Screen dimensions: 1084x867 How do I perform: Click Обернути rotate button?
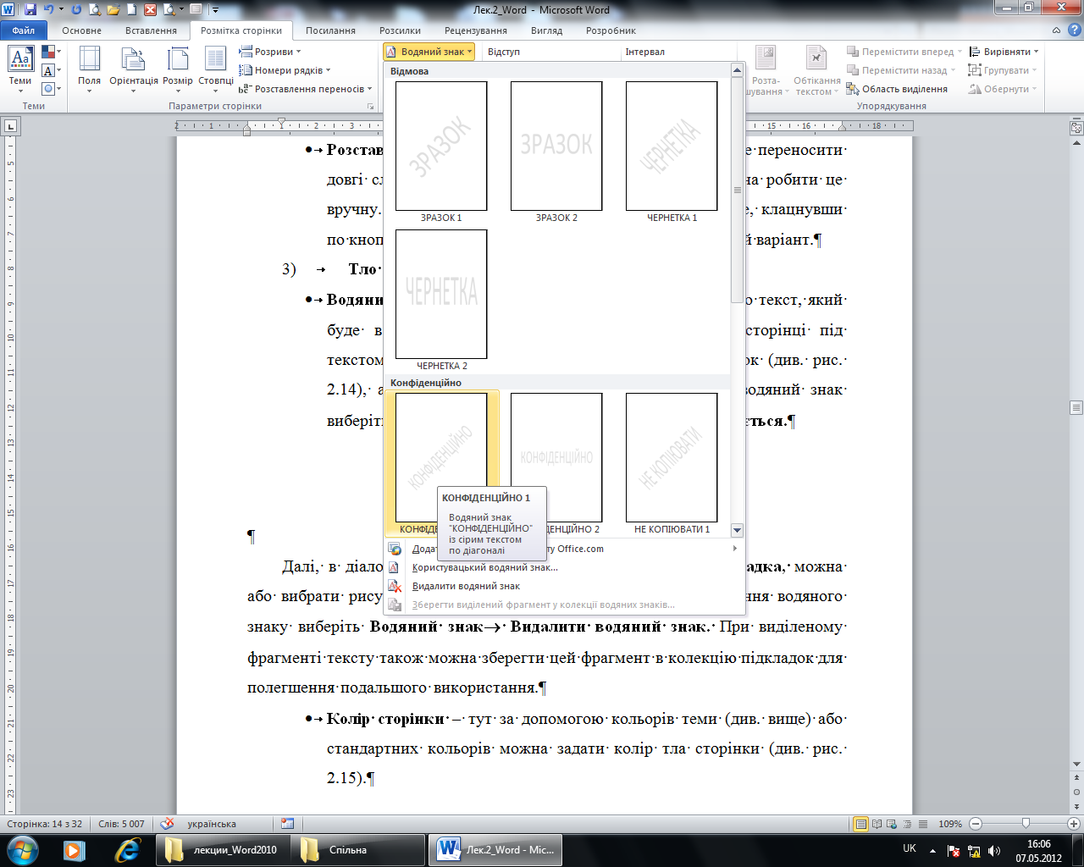click(x=1003, y=89)
